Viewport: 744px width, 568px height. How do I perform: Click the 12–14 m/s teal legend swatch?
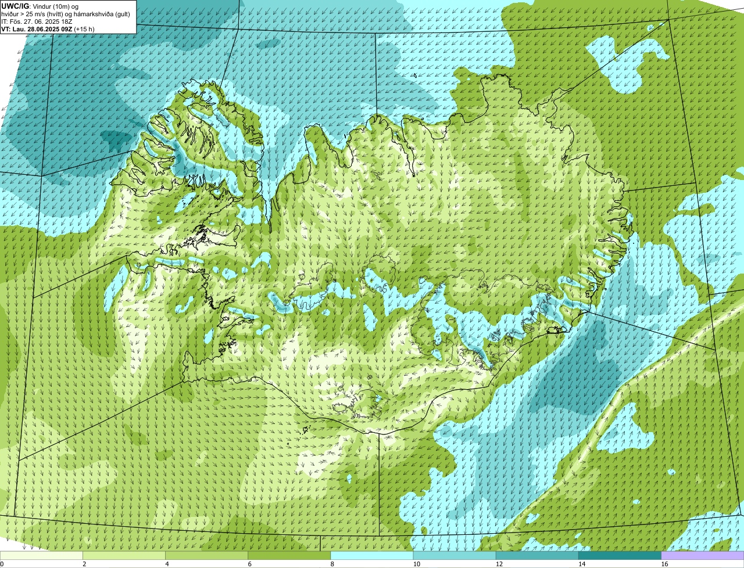click(538, 555)
